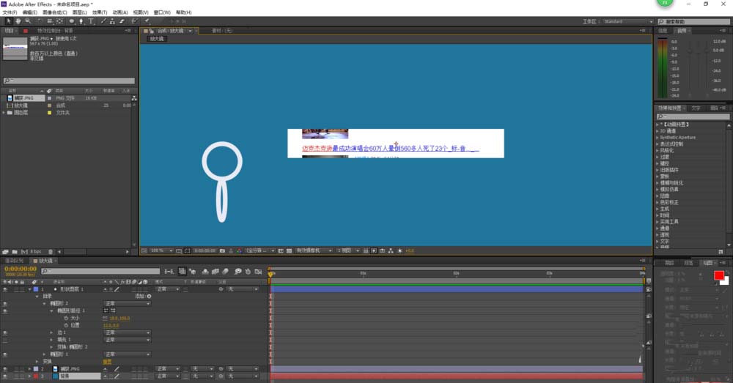Viewport: 733px width, 383px height.
Task: Collapse the shape layer 1 twirl arrow
Action: click(29, 289)
